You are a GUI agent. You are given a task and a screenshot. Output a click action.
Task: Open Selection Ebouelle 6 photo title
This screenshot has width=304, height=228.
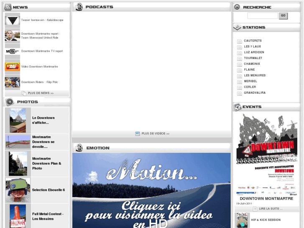coord(49,190)
